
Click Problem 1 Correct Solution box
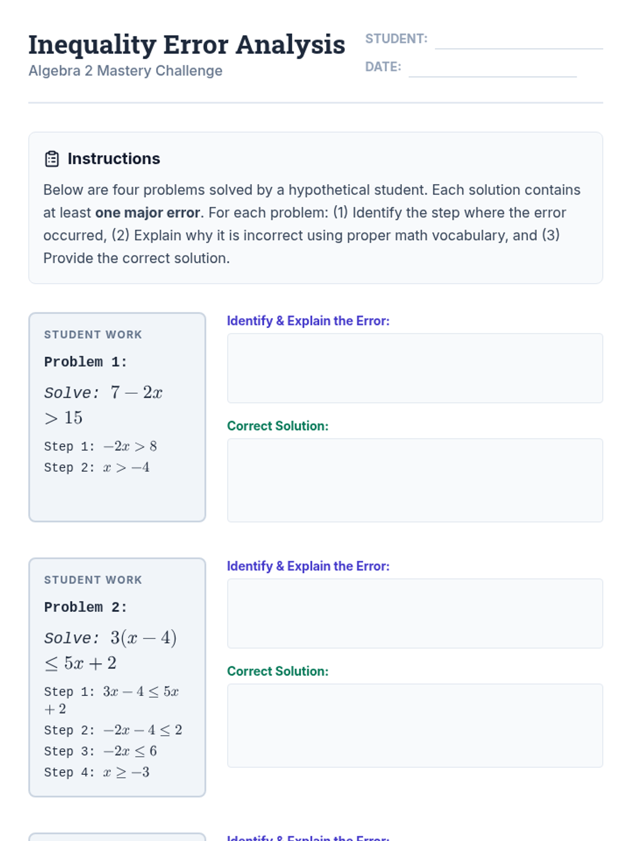click(415, 480)
